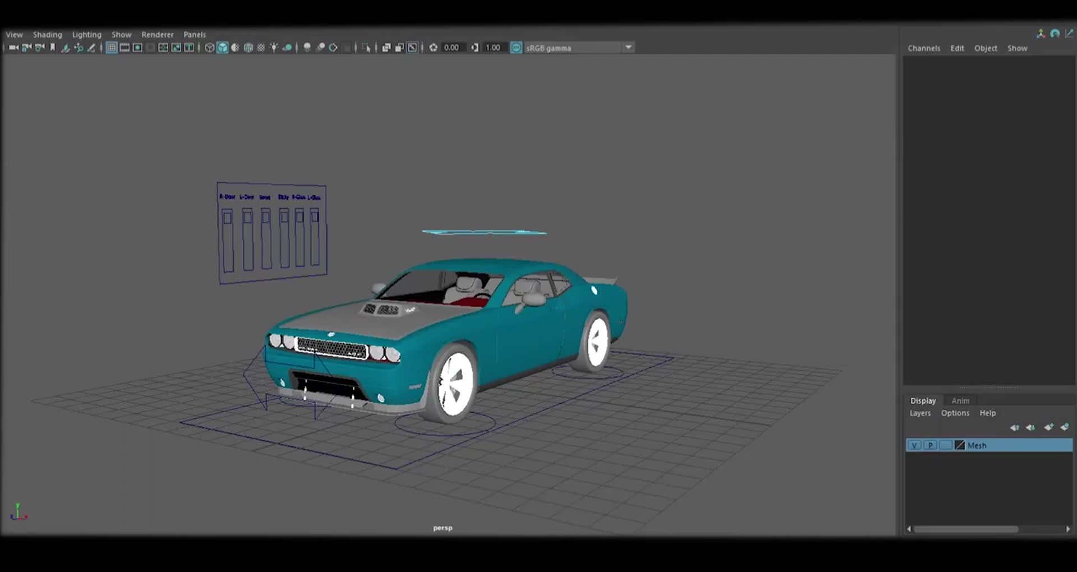1077x572 pixels.
Task: Toggle the P playback box on Mesh layer
Action: click(931, 445)
